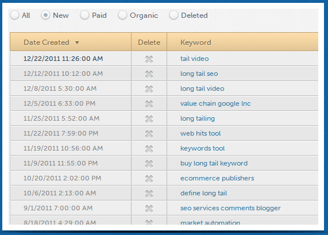Select the Paid radio option
The image size is (328, 235).
84,16
